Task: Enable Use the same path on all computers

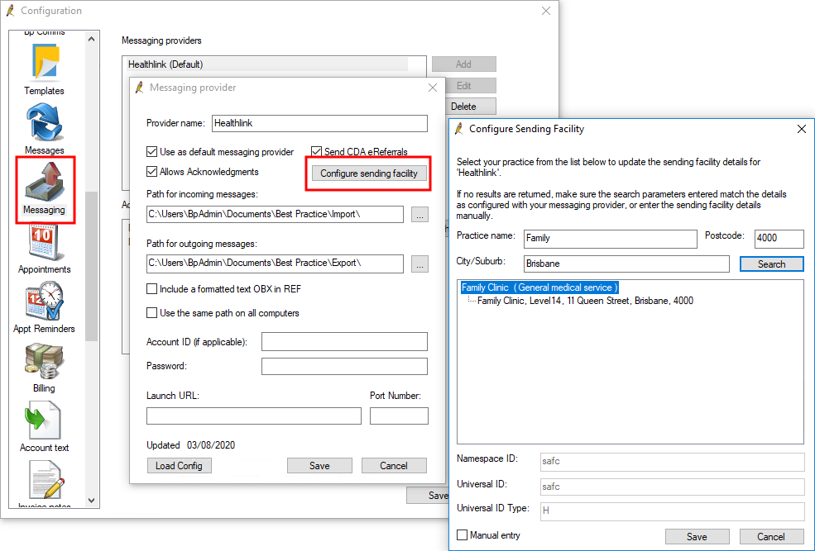Action: click(x=151, y=313)
